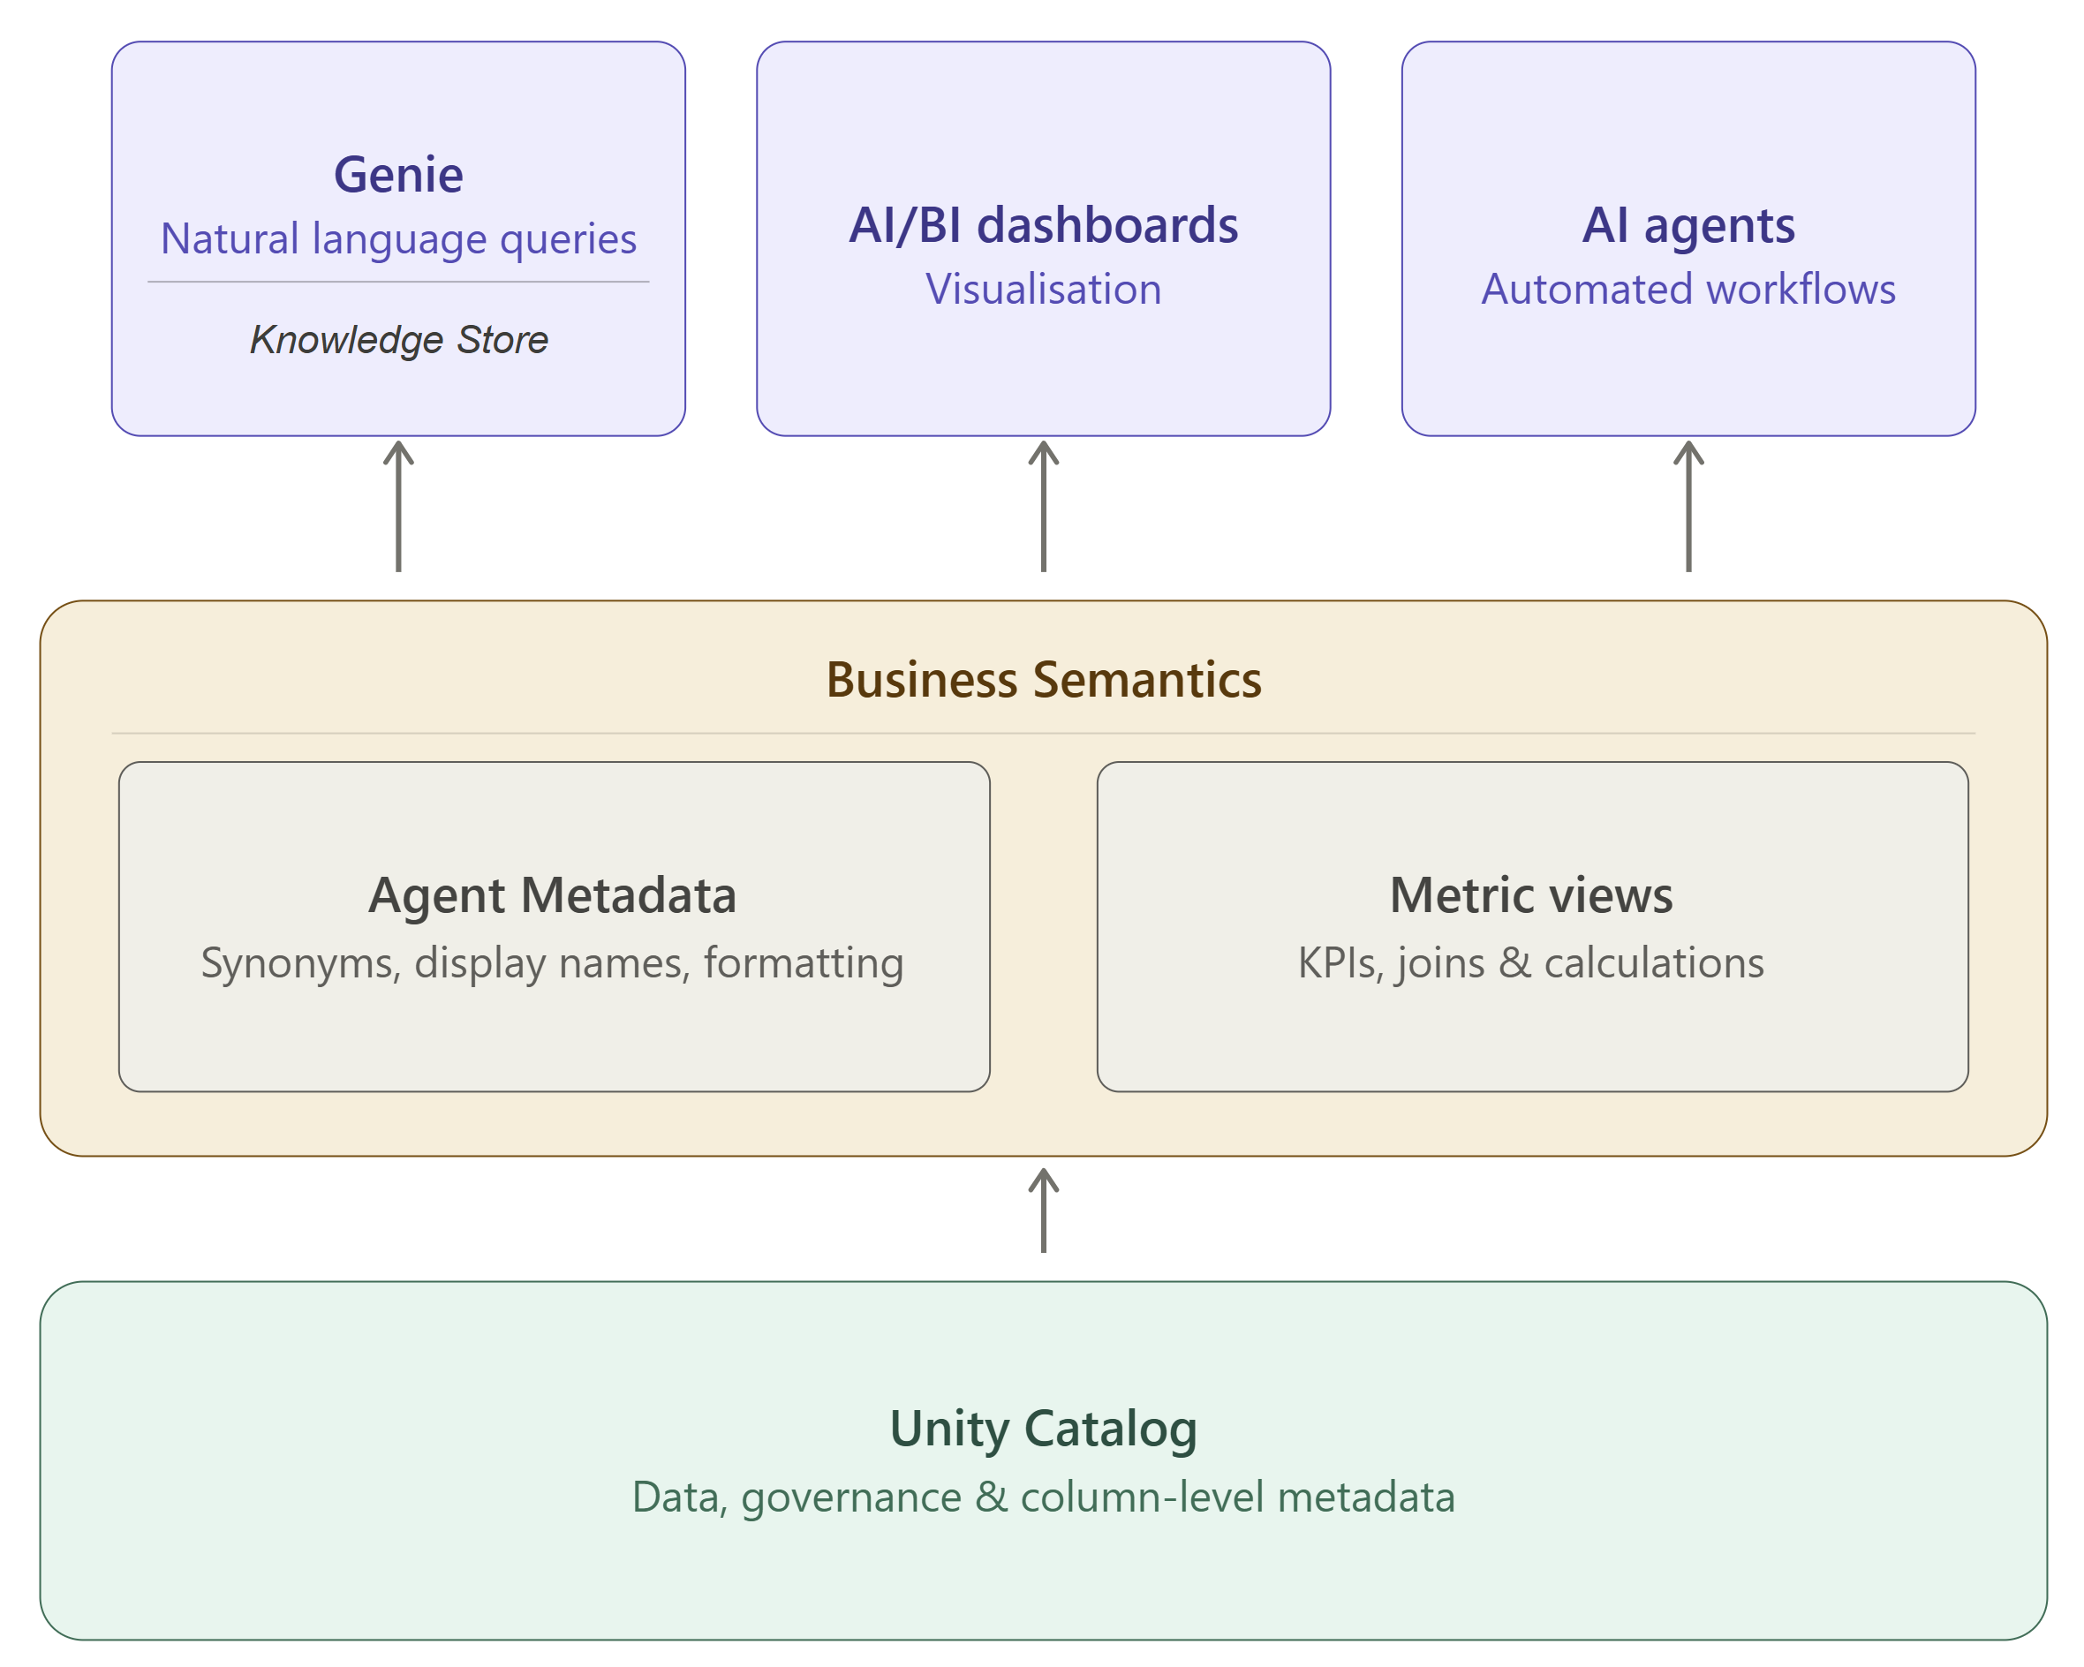Select the Agent Metadata title
Screen dimensions: 2084x1667
click(x=553, y=895)
